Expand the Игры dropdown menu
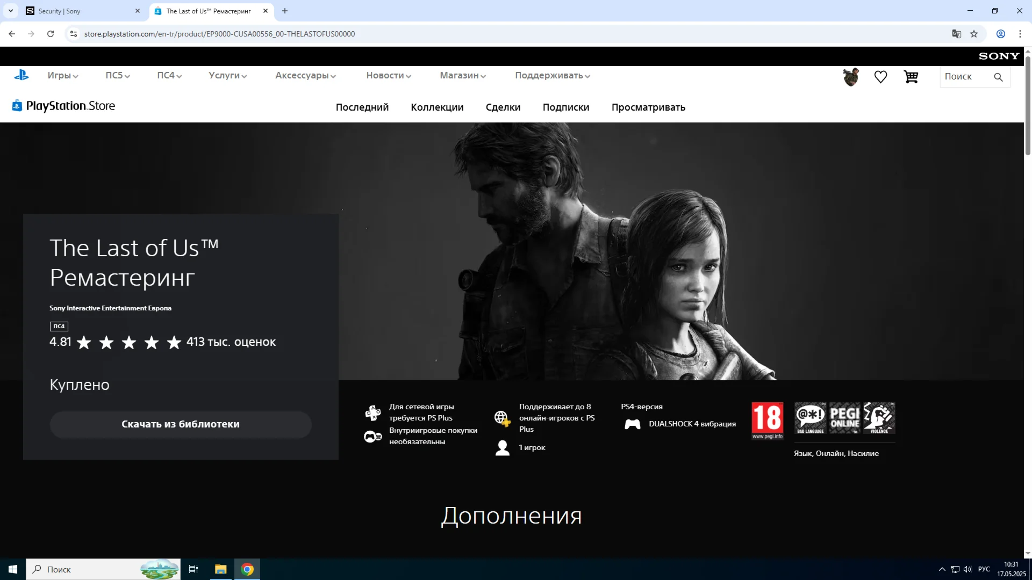The height and width of the screenshot is (580, 1032). pos(63,76)
